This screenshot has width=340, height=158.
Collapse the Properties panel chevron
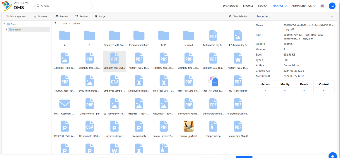point(332,16)
